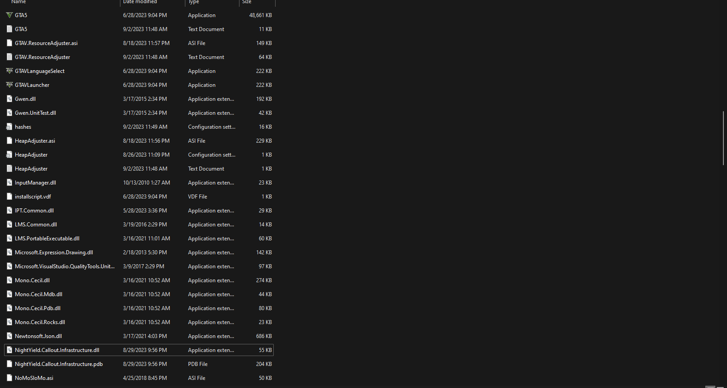Screen dimensions: 727x388
Task: Click the 48,661 KB size value
Action: click(261, 15)
